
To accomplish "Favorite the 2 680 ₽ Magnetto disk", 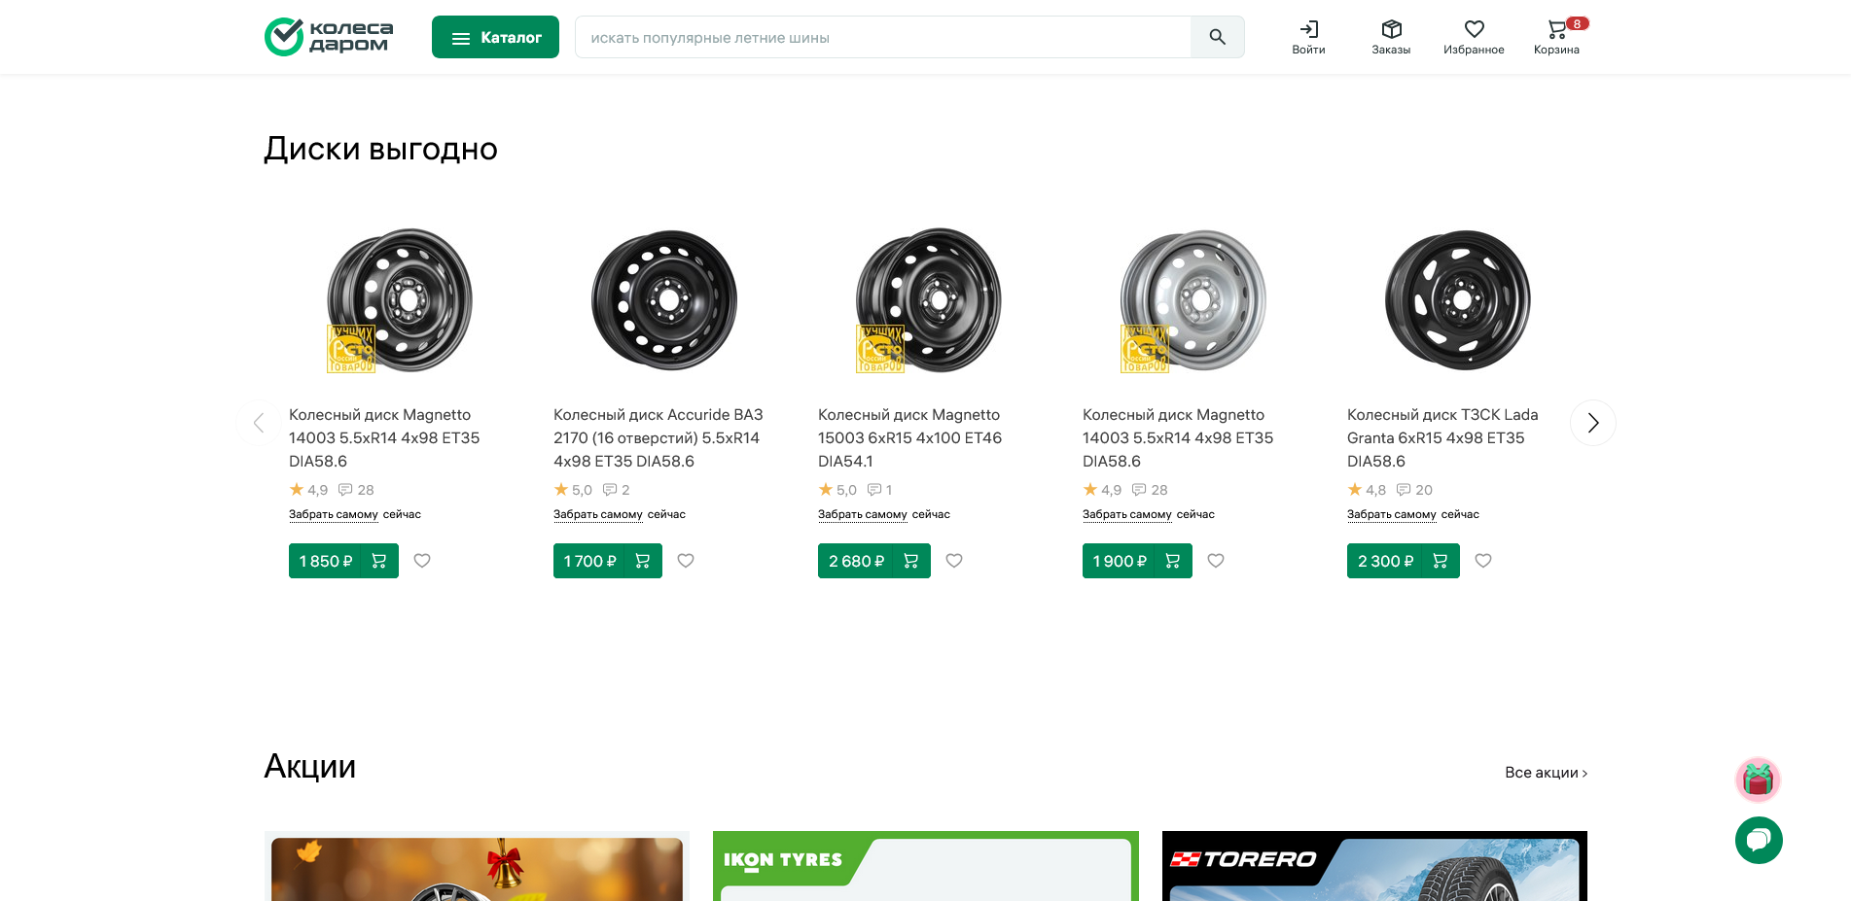I will [x=954, y=561].
